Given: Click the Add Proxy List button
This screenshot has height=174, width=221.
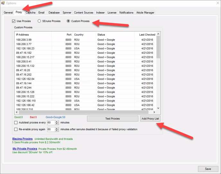Looking at the screenshot, I should point(150,119).
